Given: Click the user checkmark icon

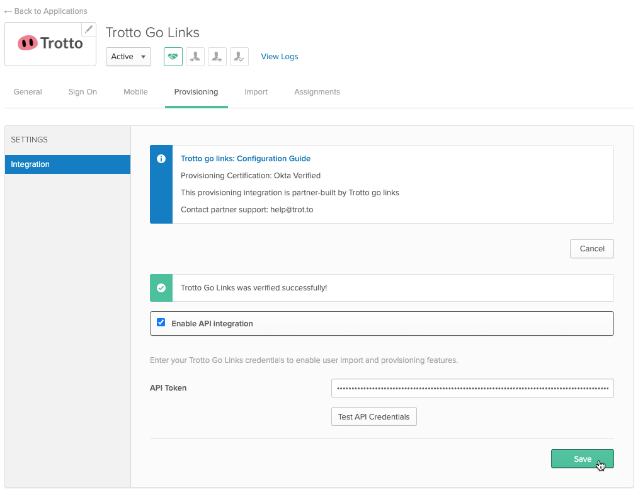Looking at the screenshot, I should (x=239, y=57).
